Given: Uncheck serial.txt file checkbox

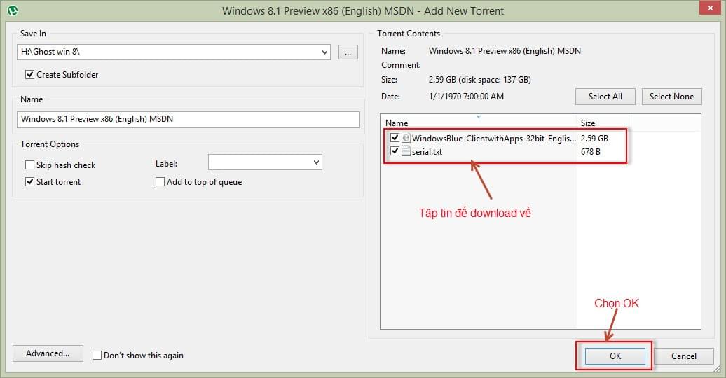Looking at the screenshot, I should (x=395, y=150).
